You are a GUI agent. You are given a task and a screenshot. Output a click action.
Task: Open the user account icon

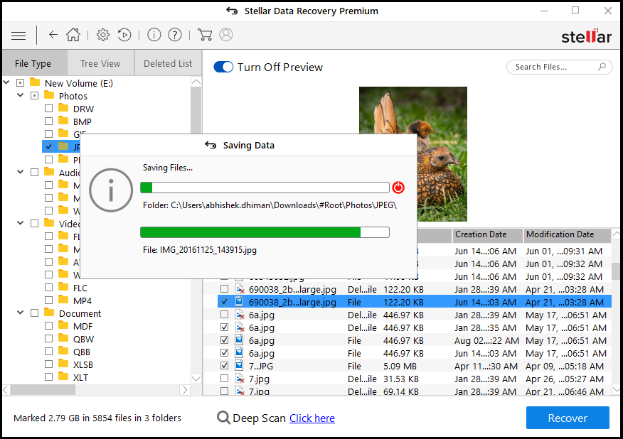(226, 35)
